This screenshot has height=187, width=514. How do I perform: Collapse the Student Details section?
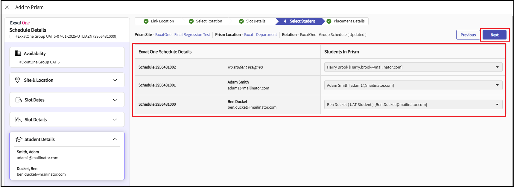(115, 139)
